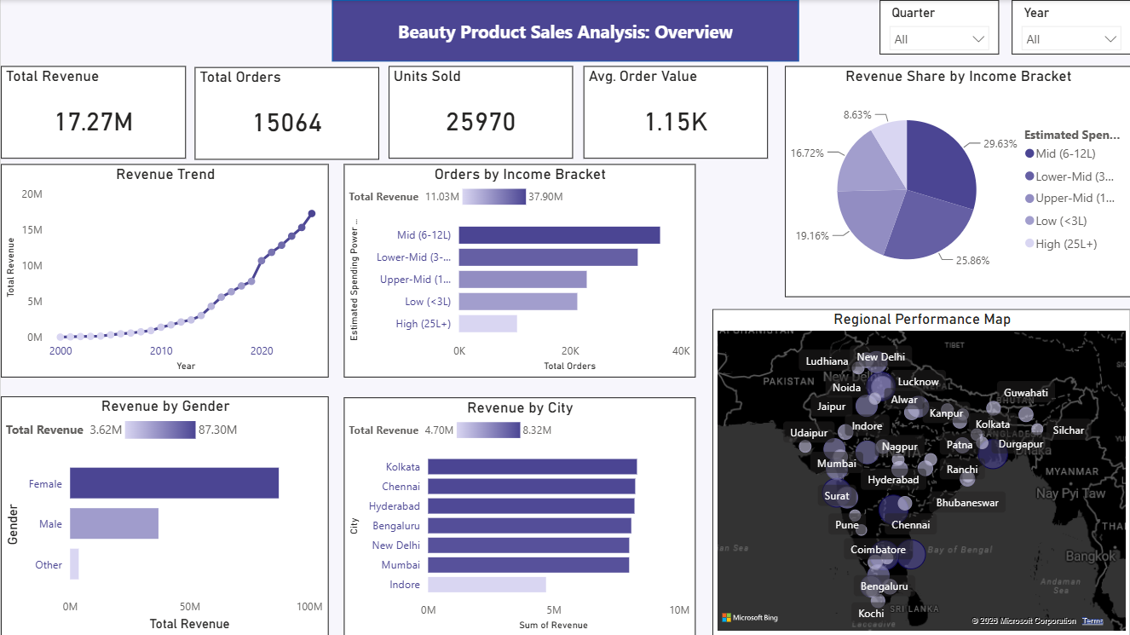Select the Lower-Mid orders bar
1130x635 pixels.
tap(548, 257)
